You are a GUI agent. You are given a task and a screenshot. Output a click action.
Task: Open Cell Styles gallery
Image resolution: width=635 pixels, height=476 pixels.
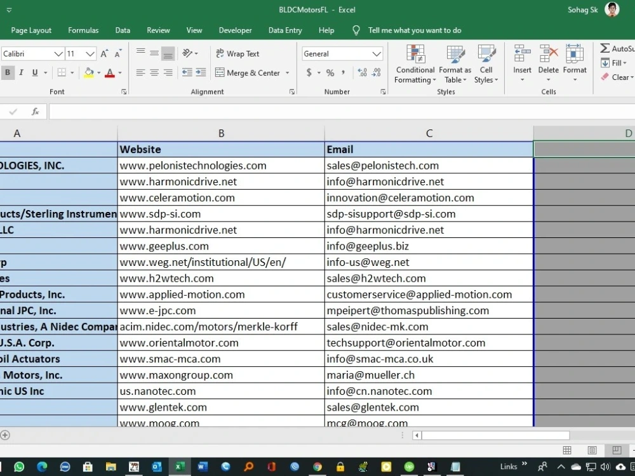click(x=486, y=64)
